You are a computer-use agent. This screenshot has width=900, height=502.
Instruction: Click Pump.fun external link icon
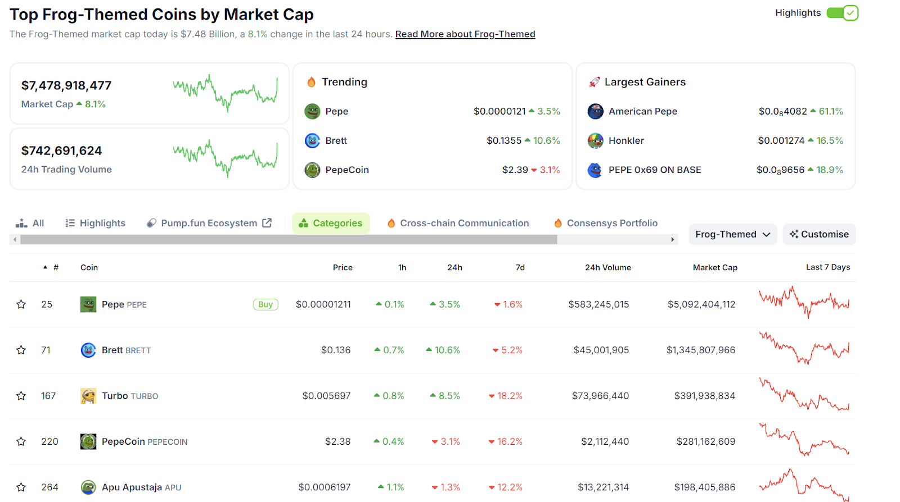267,223
